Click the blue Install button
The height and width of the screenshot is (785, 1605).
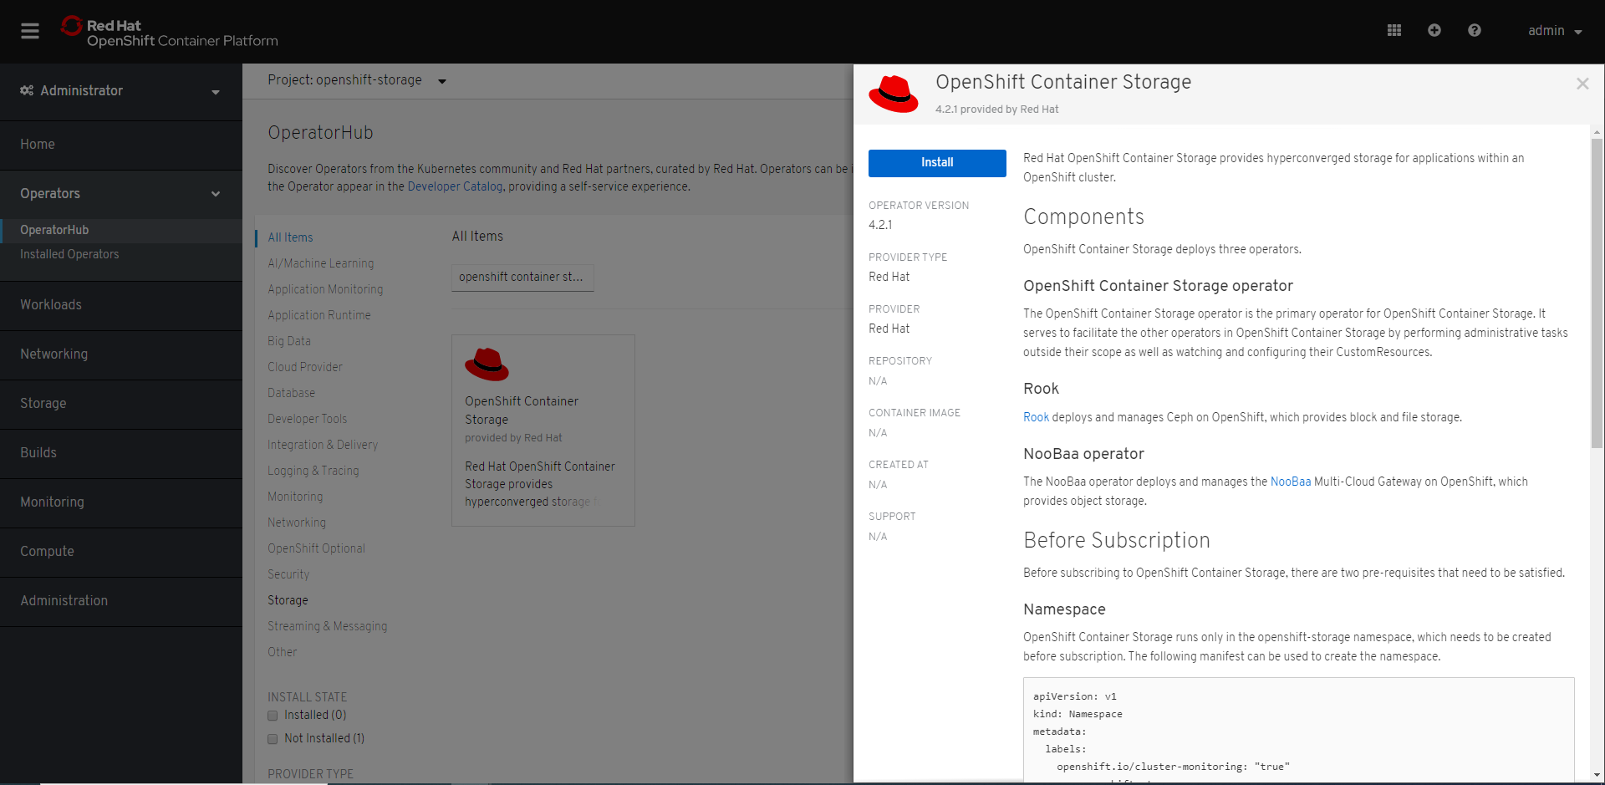coord(936,163)
